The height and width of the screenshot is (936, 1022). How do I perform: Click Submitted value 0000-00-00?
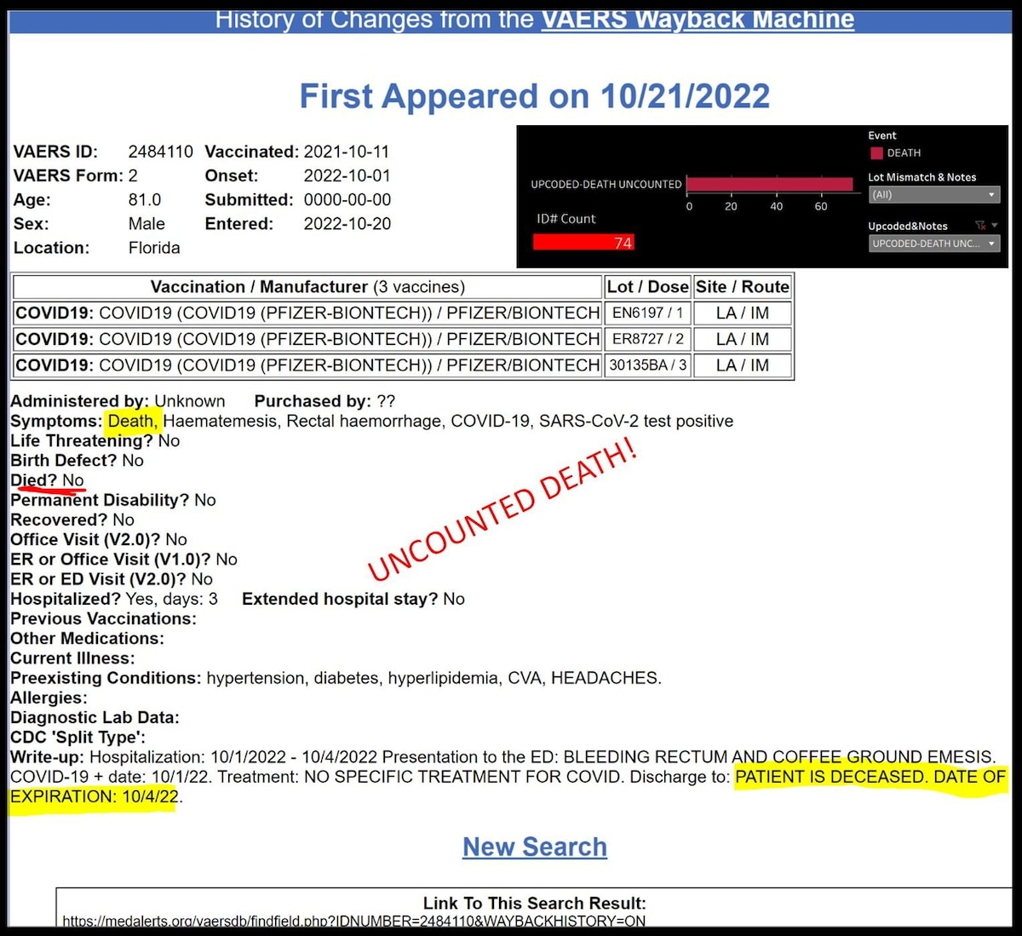347,199
